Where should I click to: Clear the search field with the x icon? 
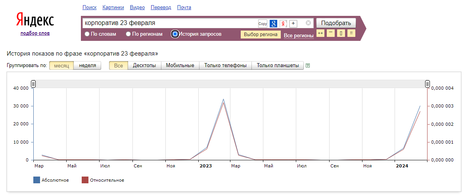pos(309,23)
